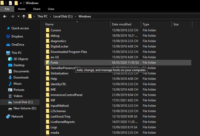The image size is (200, 136).
Task: Sort by the Name column header
Action: [49, 24]
